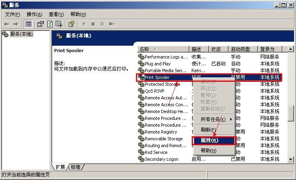The image size is (296, 180).
Task: Click the Properties toolbar icon
Action: (40, 24)
